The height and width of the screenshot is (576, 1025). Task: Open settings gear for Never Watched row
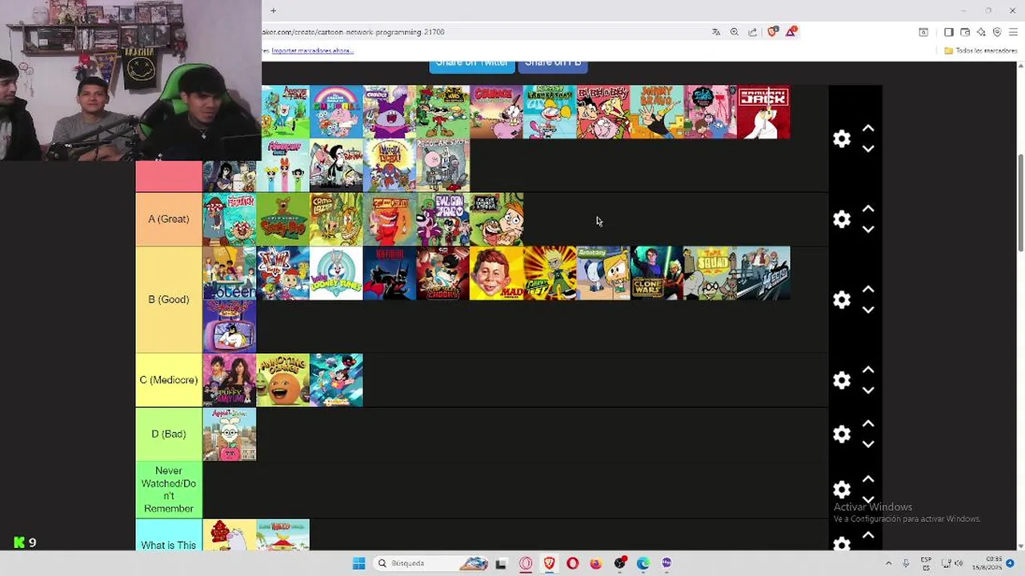click(x=842, y=490)
